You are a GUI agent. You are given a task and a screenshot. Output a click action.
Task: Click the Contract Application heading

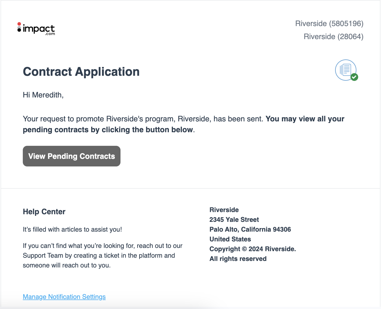81,72
